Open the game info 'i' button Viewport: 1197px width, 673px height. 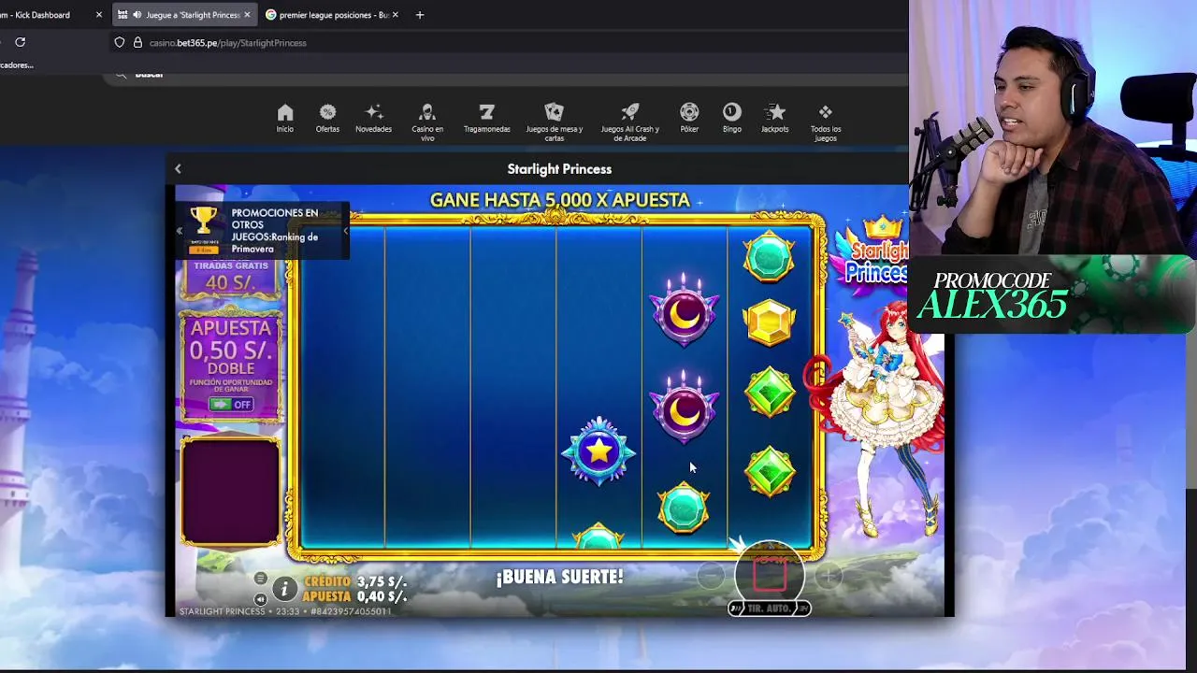click(284, 588)
